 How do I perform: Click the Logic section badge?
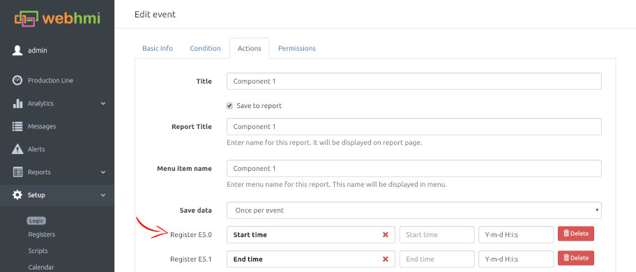click(x=36, y=221)
